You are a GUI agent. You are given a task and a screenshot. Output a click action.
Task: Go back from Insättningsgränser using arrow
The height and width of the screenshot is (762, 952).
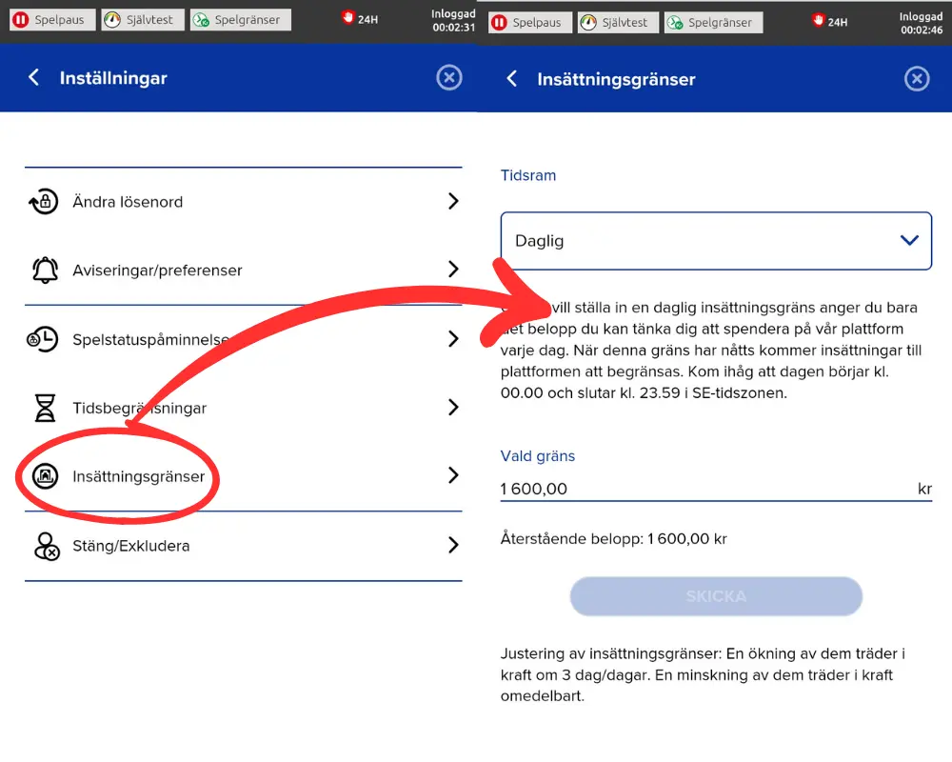coord(512,78)
